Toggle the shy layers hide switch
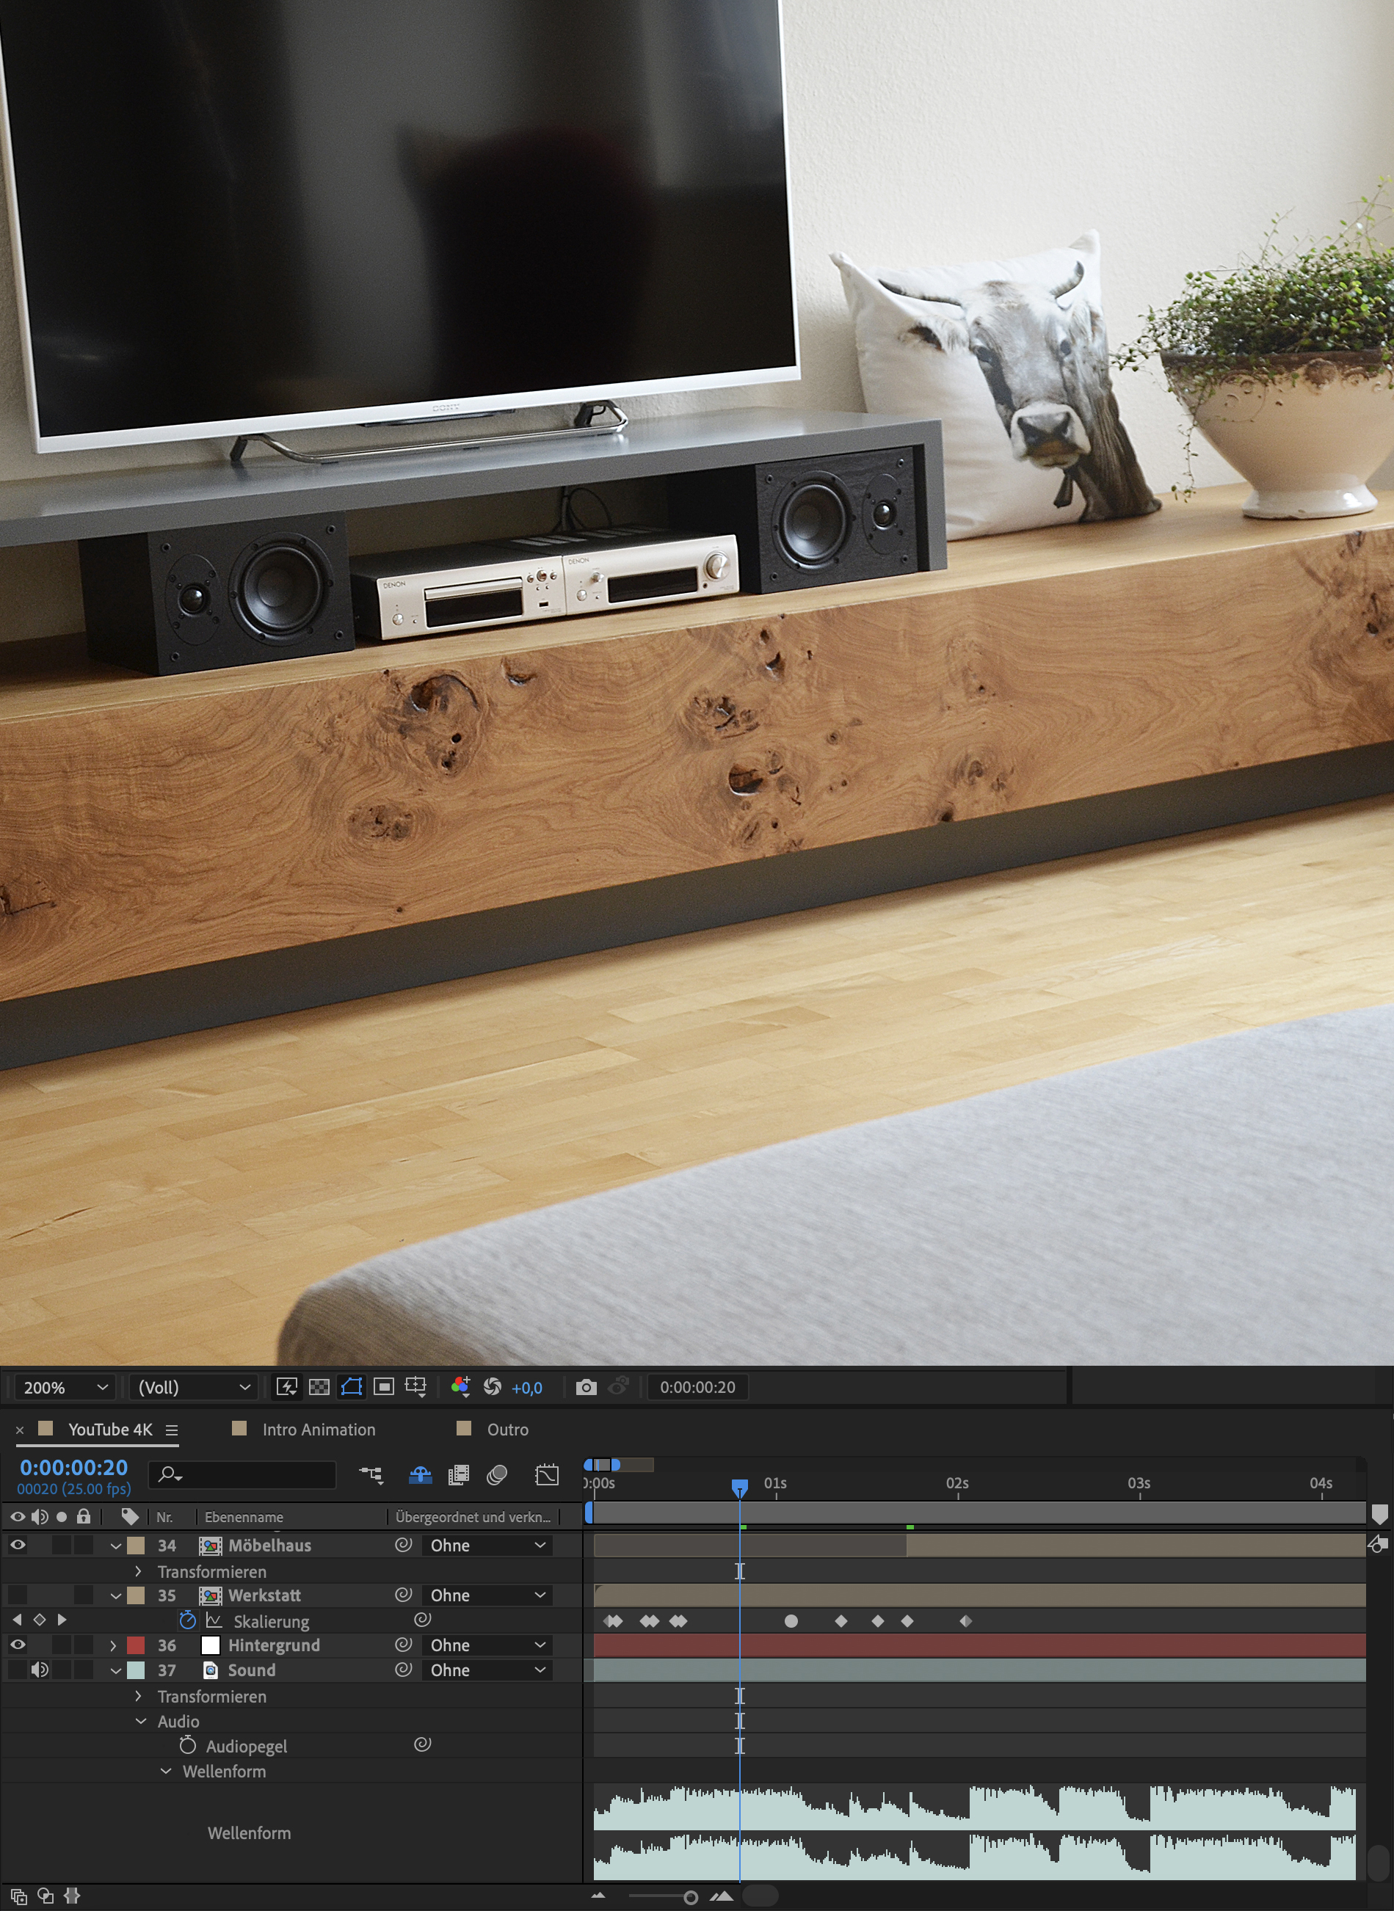The height and width of the screenshot is (1911, 1394). 420,1475
